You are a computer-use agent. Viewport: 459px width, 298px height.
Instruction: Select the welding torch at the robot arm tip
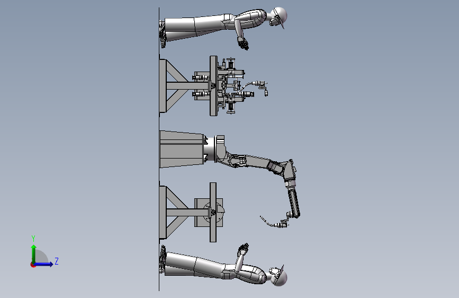click(274, 222)
